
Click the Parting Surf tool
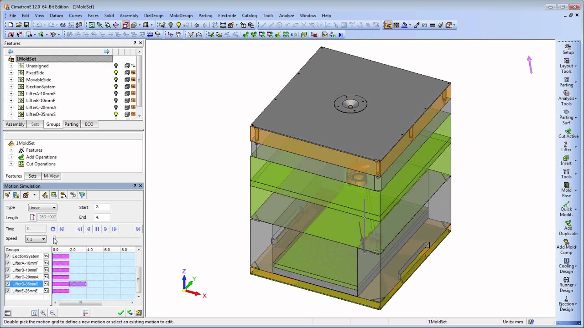click(567, 117)
